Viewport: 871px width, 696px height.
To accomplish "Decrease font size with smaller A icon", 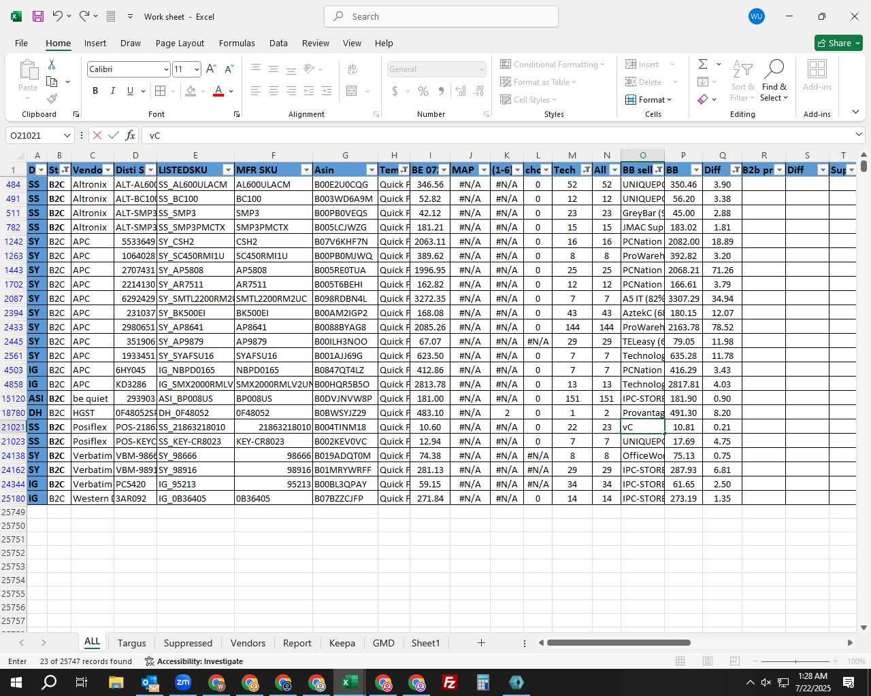I will tap(229, 69).
